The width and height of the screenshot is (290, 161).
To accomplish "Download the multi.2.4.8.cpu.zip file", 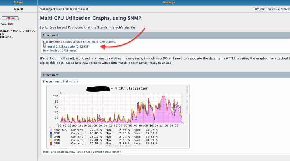I will click(x=61, y=47).
